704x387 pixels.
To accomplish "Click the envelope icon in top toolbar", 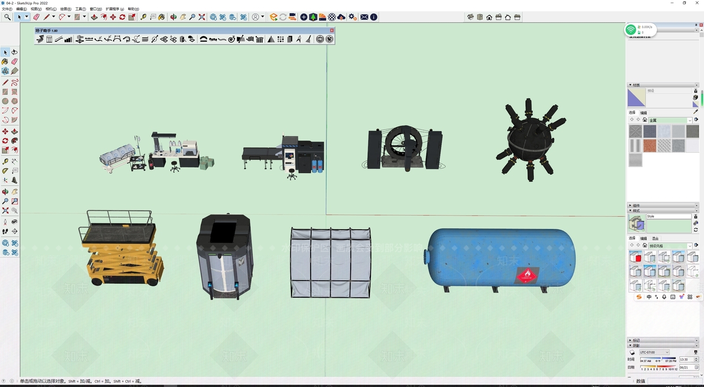I will (364, 17).
